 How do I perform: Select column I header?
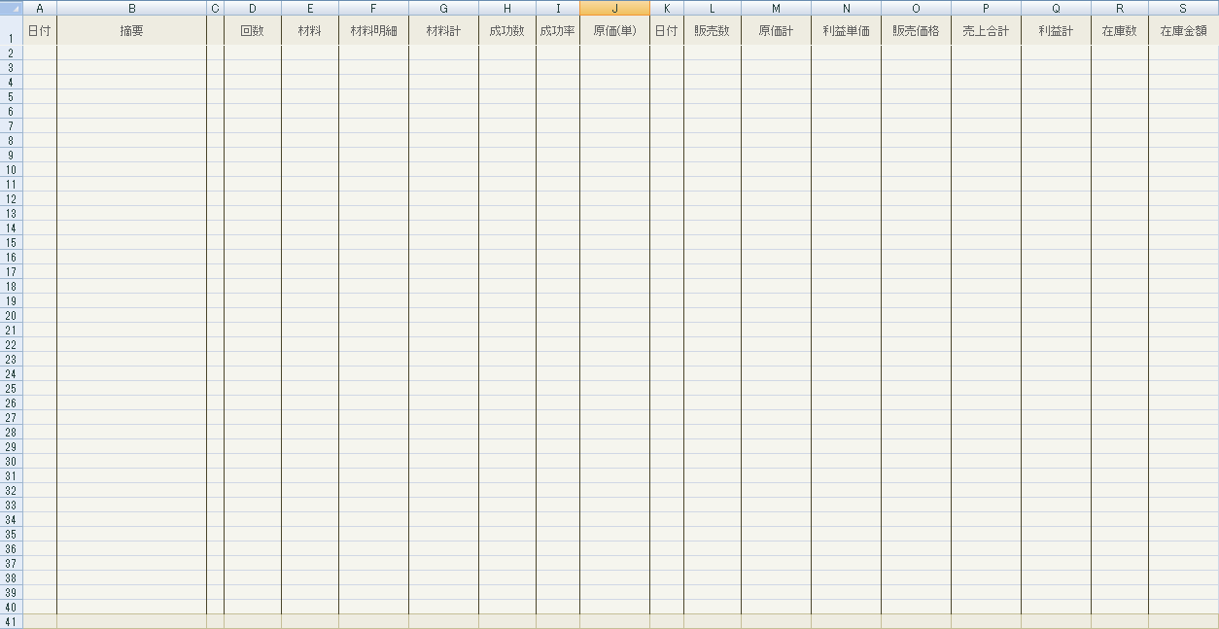(558, 8)
